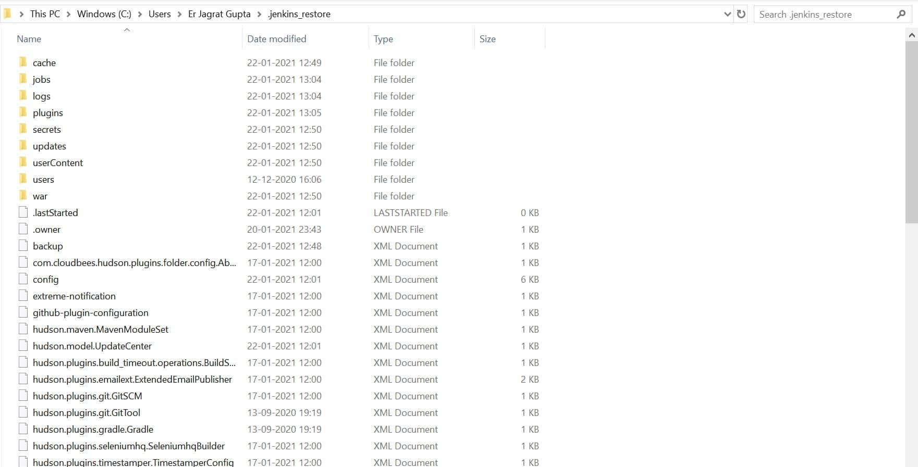Click the scrollbar up arrow

912,35
